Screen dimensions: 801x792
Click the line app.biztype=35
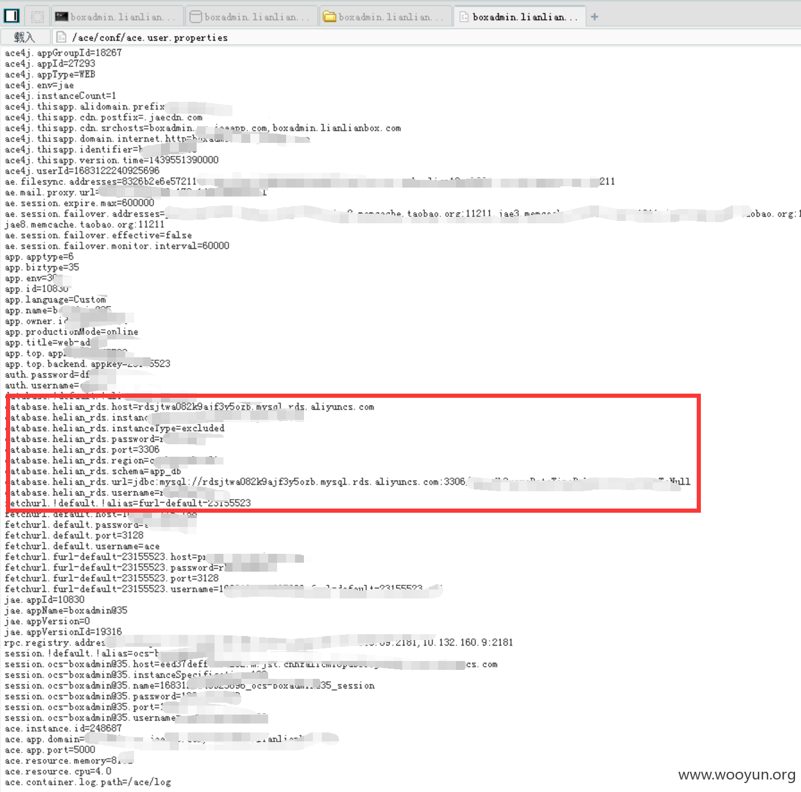42,267
